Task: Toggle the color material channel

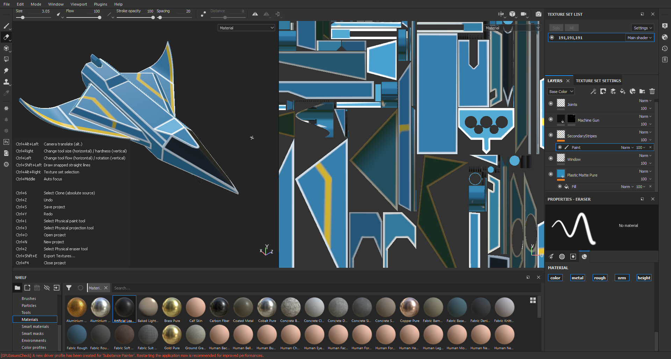Action: [555, 278]
